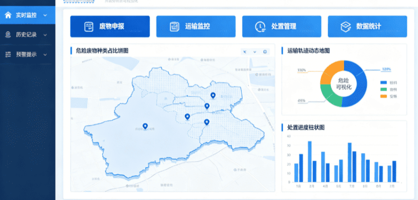Open the 预警提示 menu item
The width and height of the screenshot is (418, 200).
(x=28, y=54)
